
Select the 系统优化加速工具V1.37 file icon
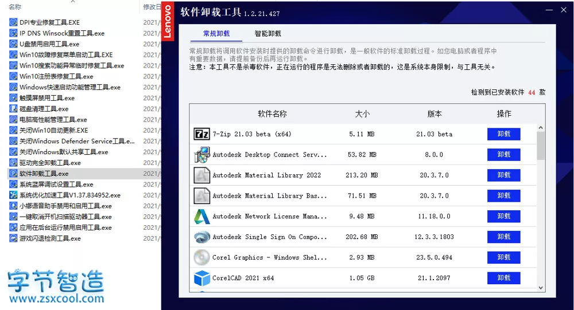13,195
